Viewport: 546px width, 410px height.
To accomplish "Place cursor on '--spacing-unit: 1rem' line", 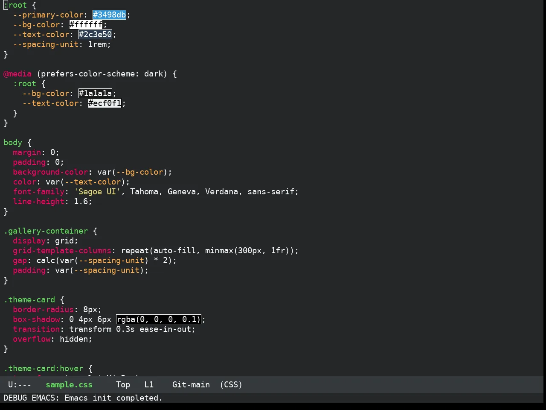I will coord(62,44).
